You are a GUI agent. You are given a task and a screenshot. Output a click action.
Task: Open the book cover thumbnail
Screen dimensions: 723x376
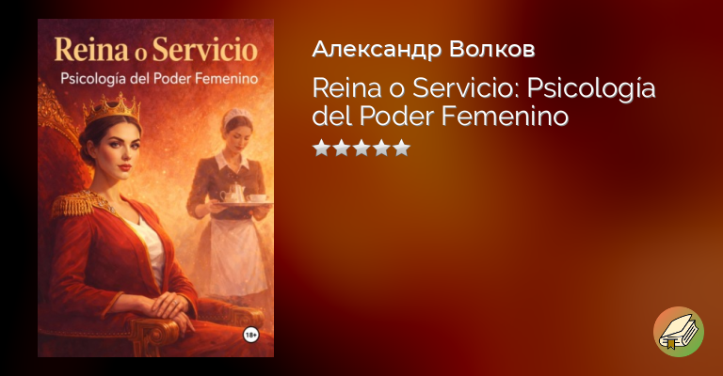156,188
